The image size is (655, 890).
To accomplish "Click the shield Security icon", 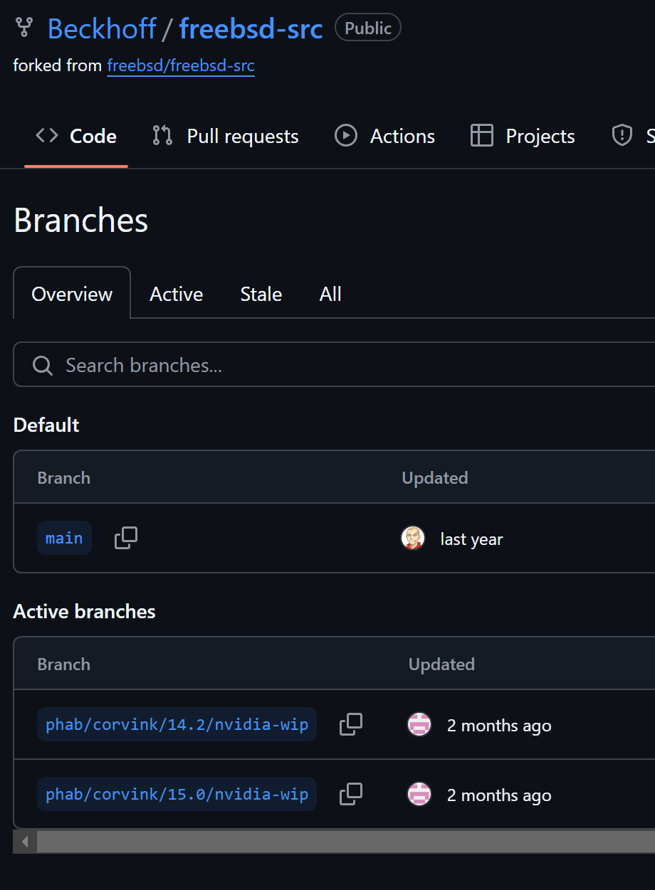I will pos(622,136).
